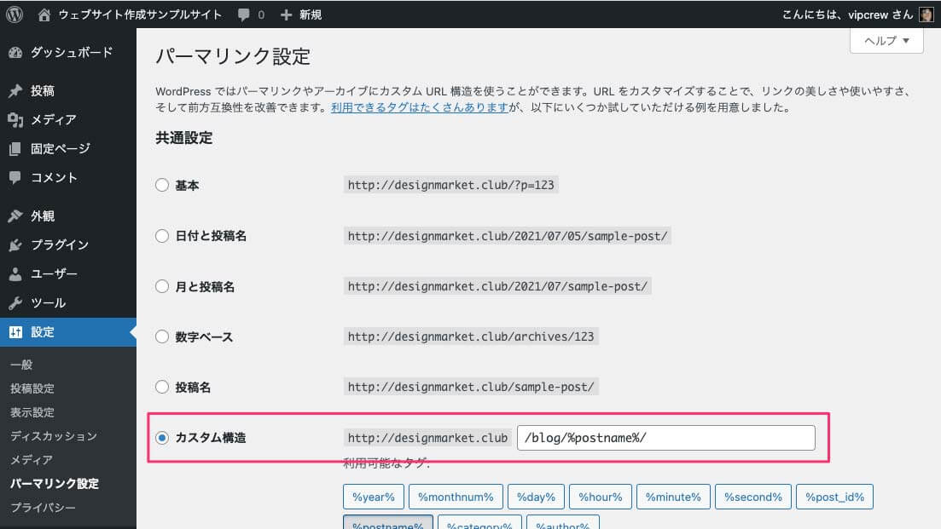Open 一般 settings submenu
This screenshot has height=529, width=941.
click(x=21, y=365)
